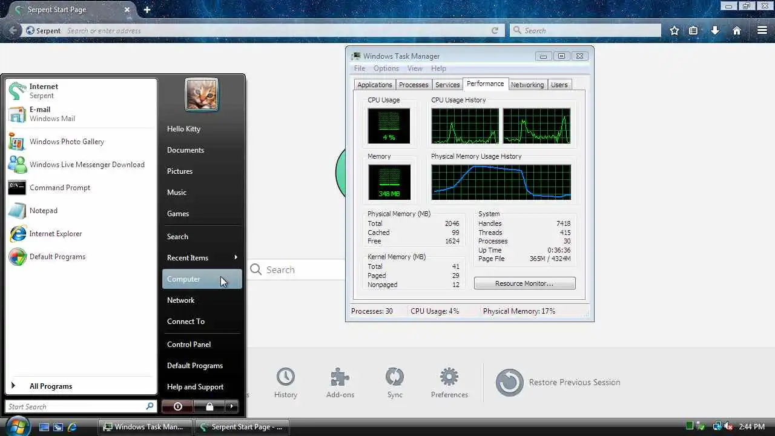Image resolution: width=775 pixels, height=436 pixels.
Task: Launch Command Prompt from Start menu
Action: (81, 188)
